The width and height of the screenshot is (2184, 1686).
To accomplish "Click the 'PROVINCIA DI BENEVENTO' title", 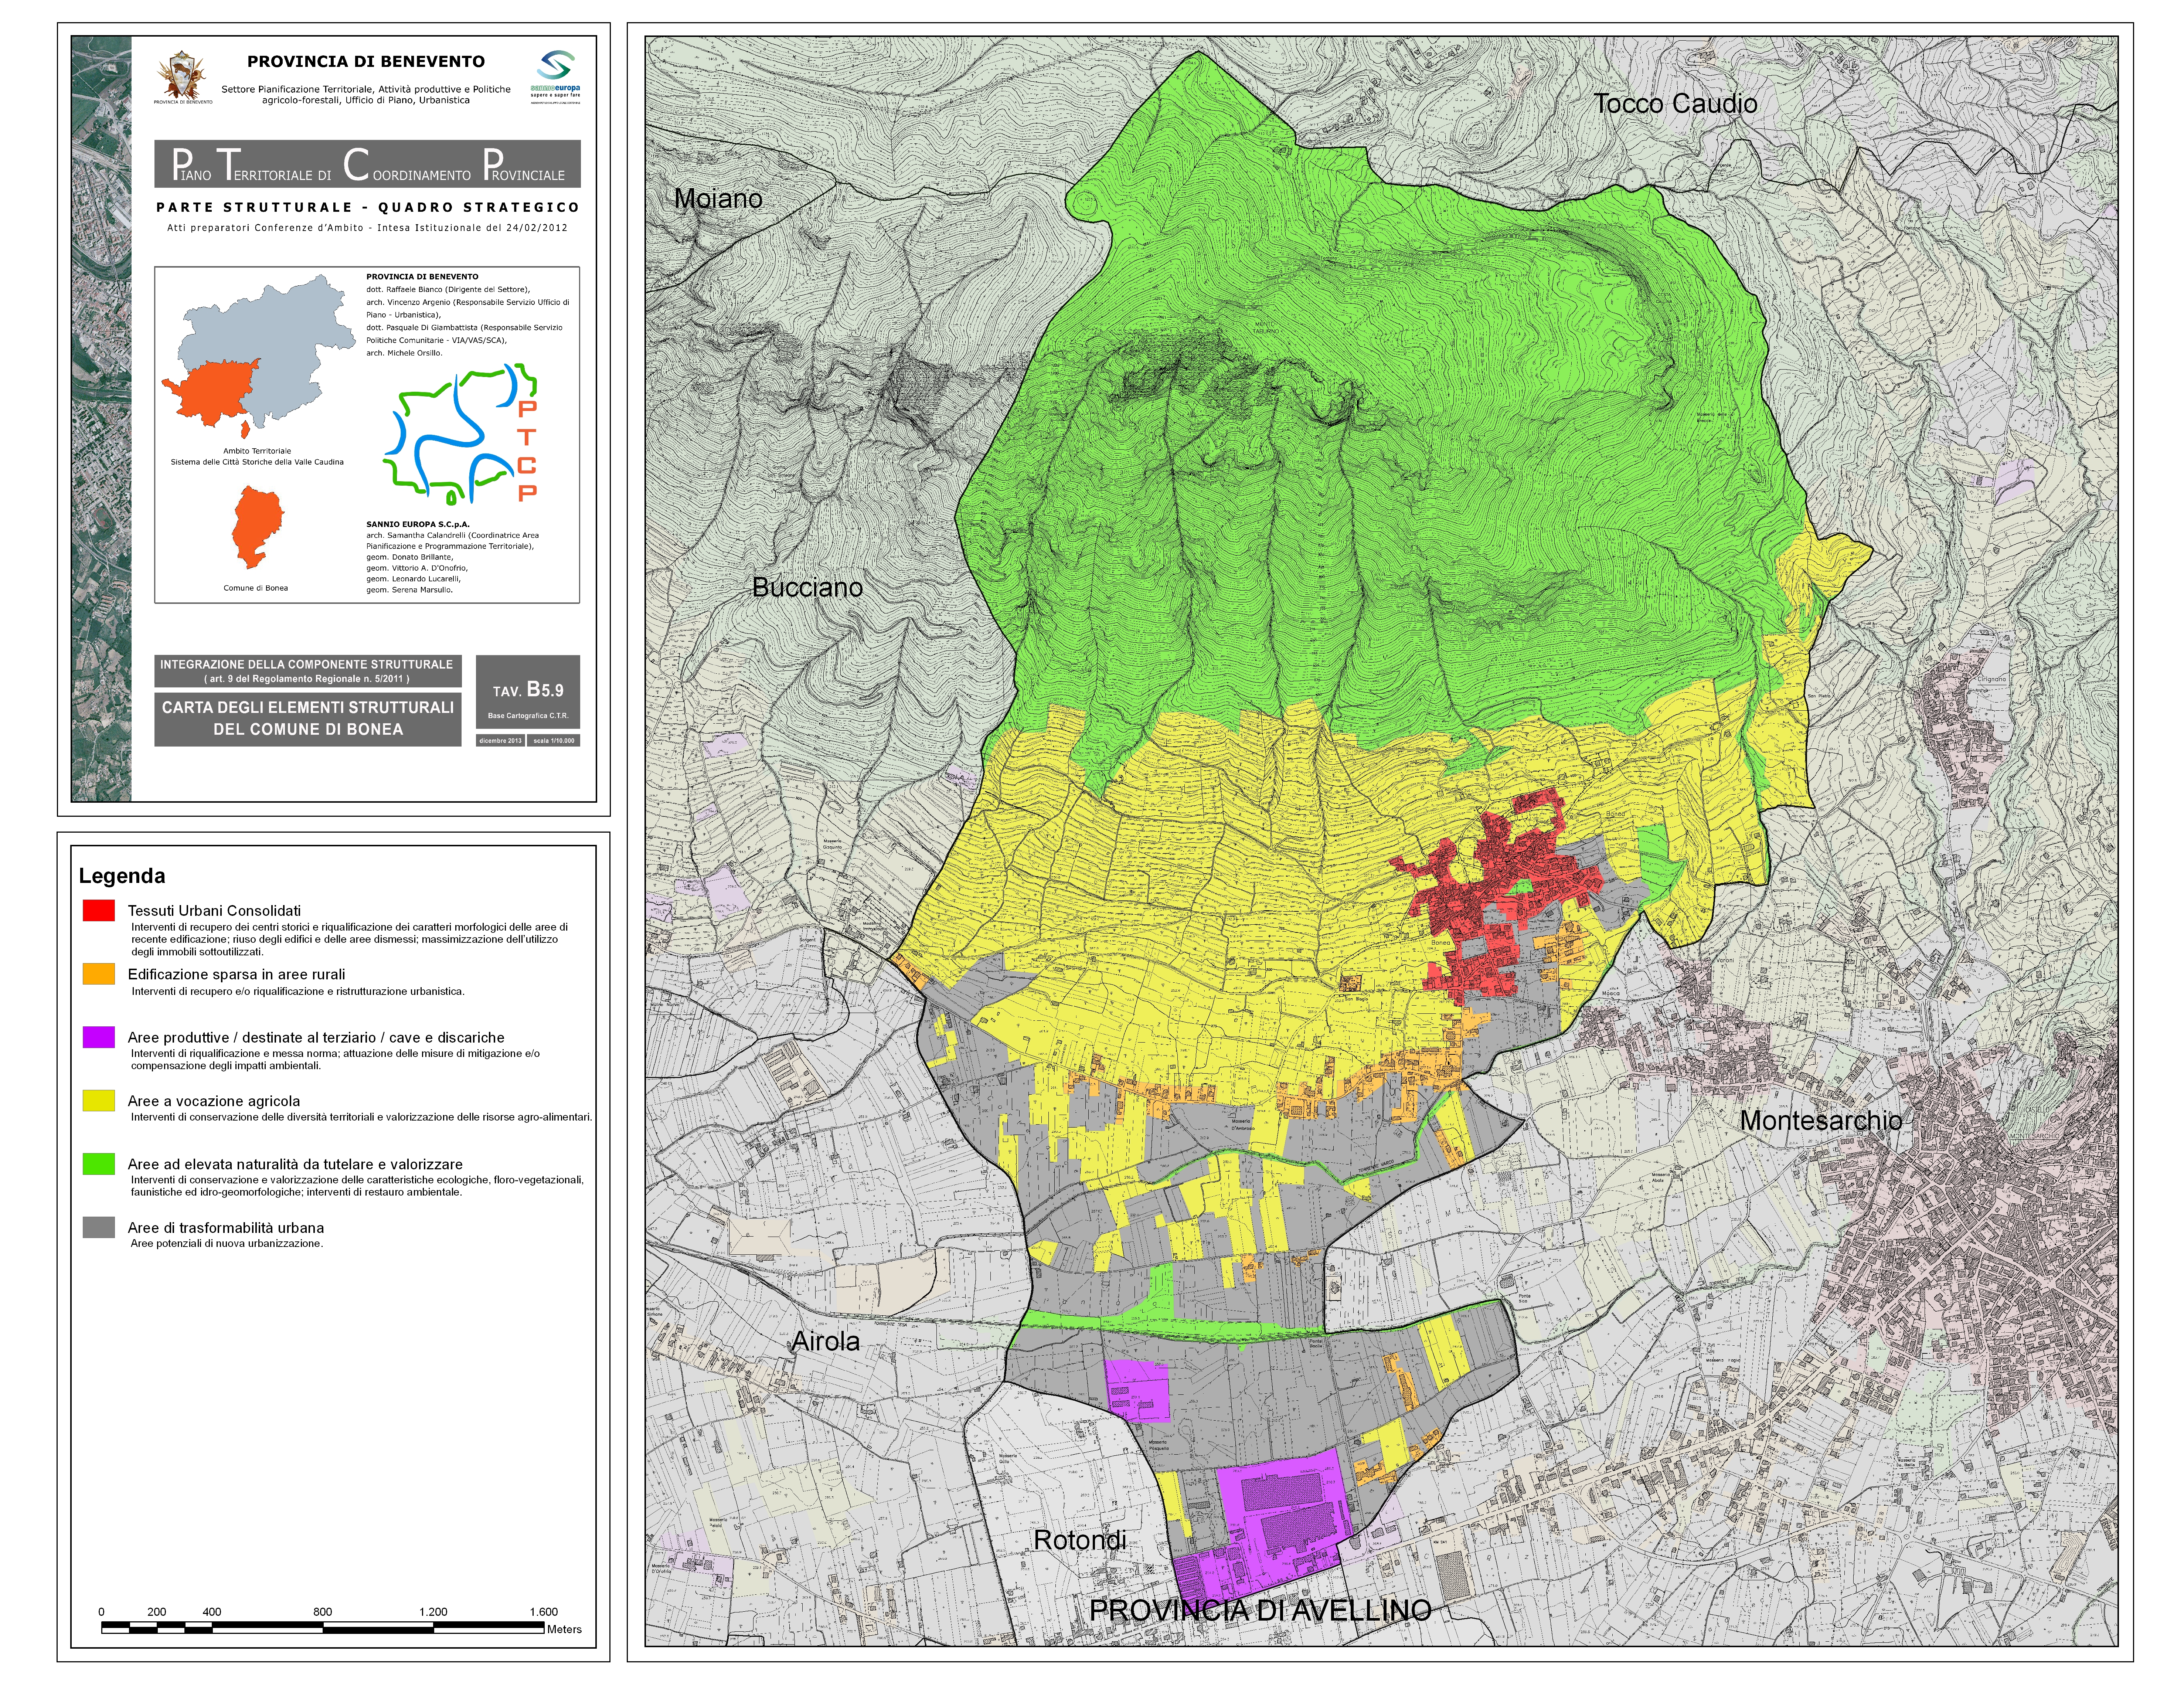I will click(x=366, y=62).
